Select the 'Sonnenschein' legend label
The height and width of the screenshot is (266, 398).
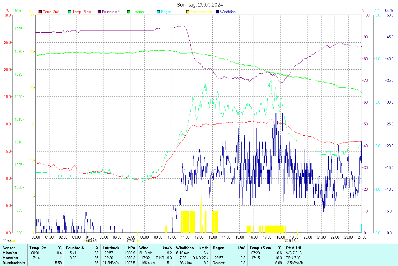(x=201, y=12)
